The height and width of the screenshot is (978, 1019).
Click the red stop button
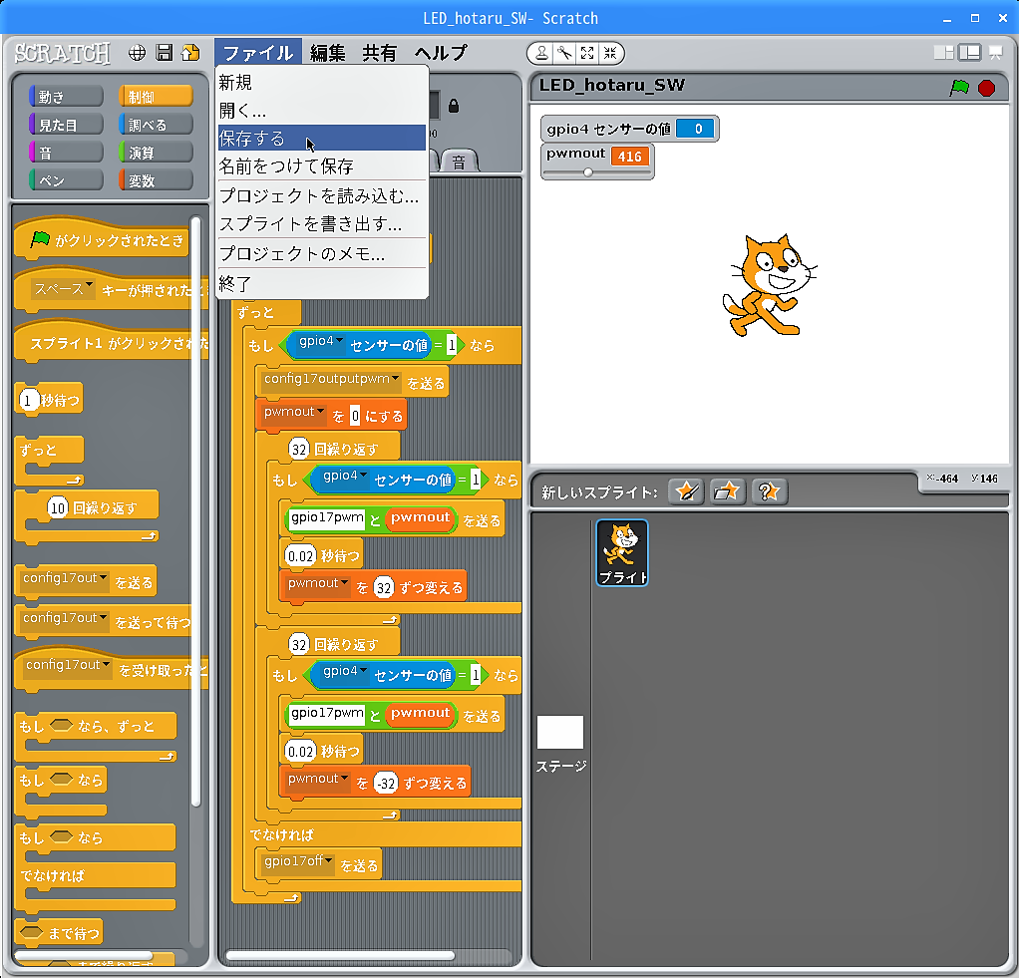point(986,88)
